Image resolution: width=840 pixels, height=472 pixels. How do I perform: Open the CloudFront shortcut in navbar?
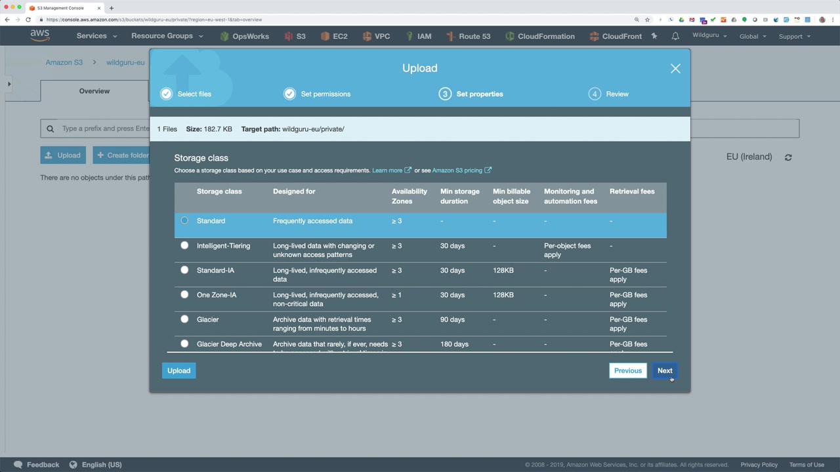(616, 36)
